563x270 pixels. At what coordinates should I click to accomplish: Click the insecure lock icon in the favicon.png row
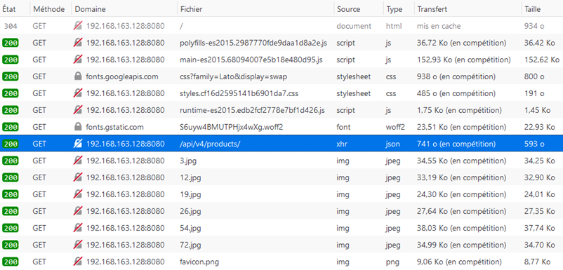pyautogui.click(x=78, y=262)
